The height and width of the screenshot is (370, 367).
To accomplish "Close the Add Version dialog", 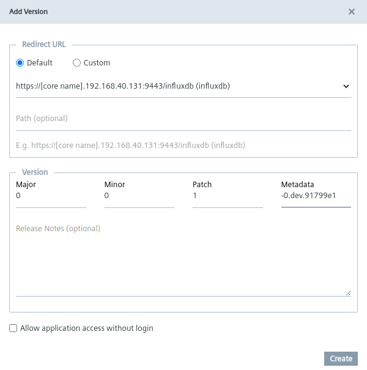I will [x=352, y=12].
